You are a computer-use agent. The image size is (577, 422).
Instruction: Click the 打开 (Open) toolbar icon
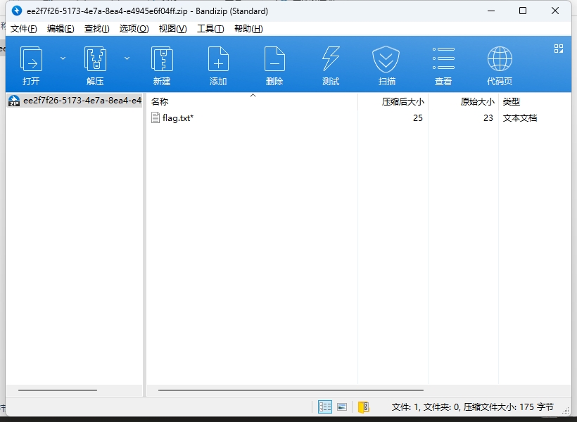[x=31, y=59]
